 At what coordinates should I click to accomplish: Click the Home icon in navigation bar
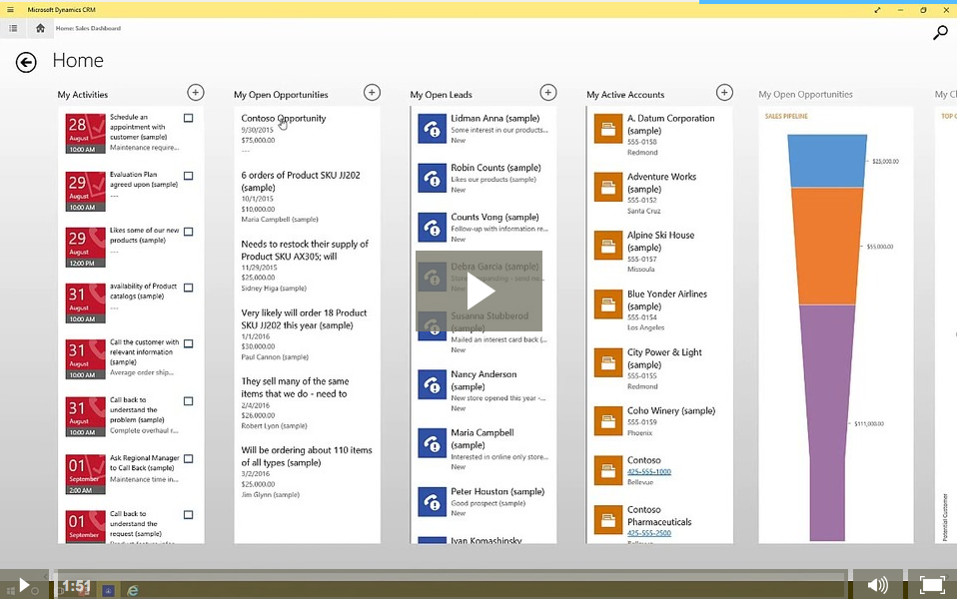pos(40,28)
